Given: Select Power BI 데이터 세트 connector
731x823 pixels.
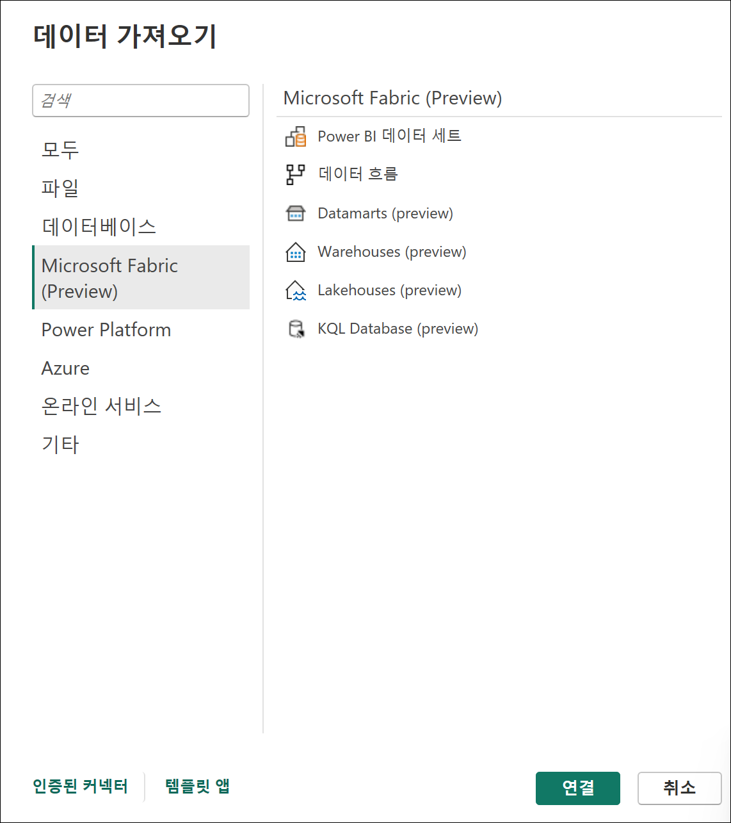Looking at the screenshot, I should [389, 136].
